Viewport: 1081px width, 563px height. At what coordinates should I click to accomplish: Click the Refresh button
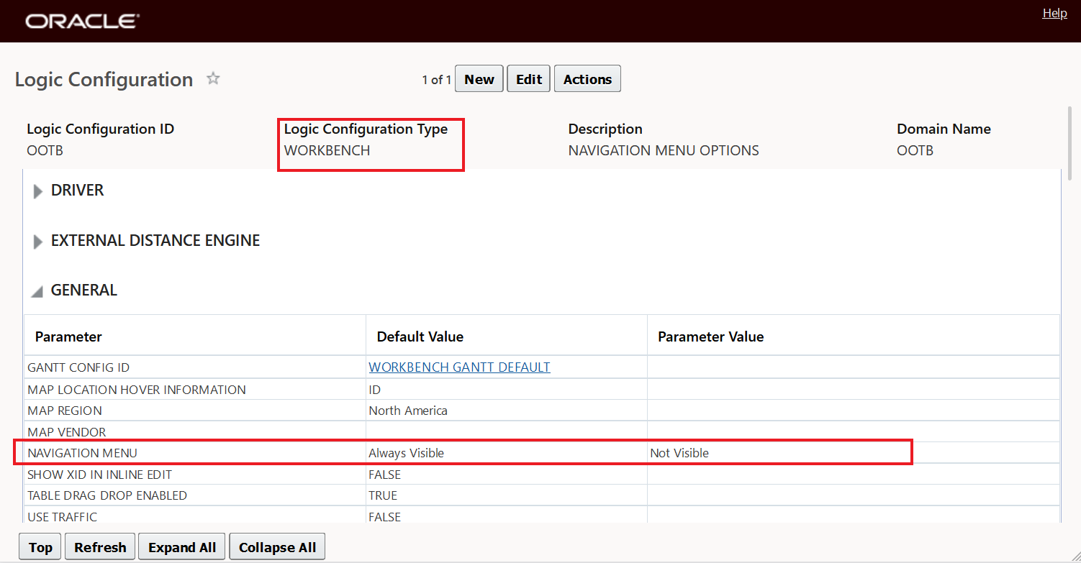click(x=100, y=547)
